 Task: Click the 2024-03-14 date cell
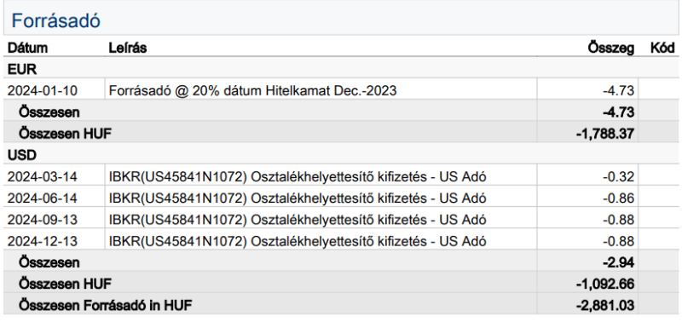tap(42, 176)
